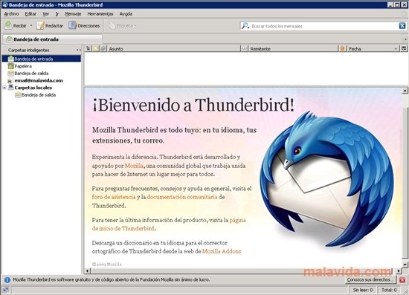This screenshot has height=295, width=409.
Task: Click the horizontal scrollbar left arrow
Action: click(88, 270)
